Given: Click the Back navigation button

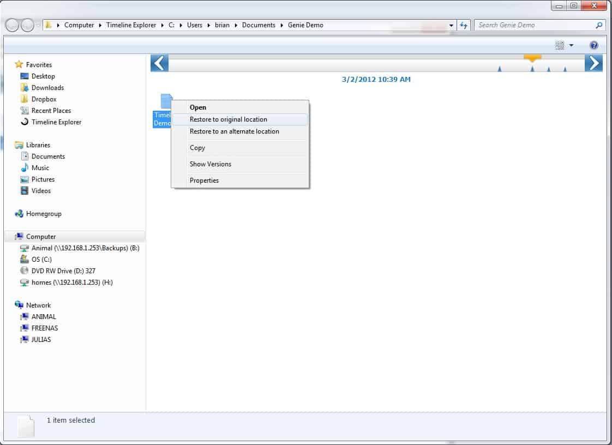Looking at the screenshot, I should pyautogui.click(x=12, y=25).
